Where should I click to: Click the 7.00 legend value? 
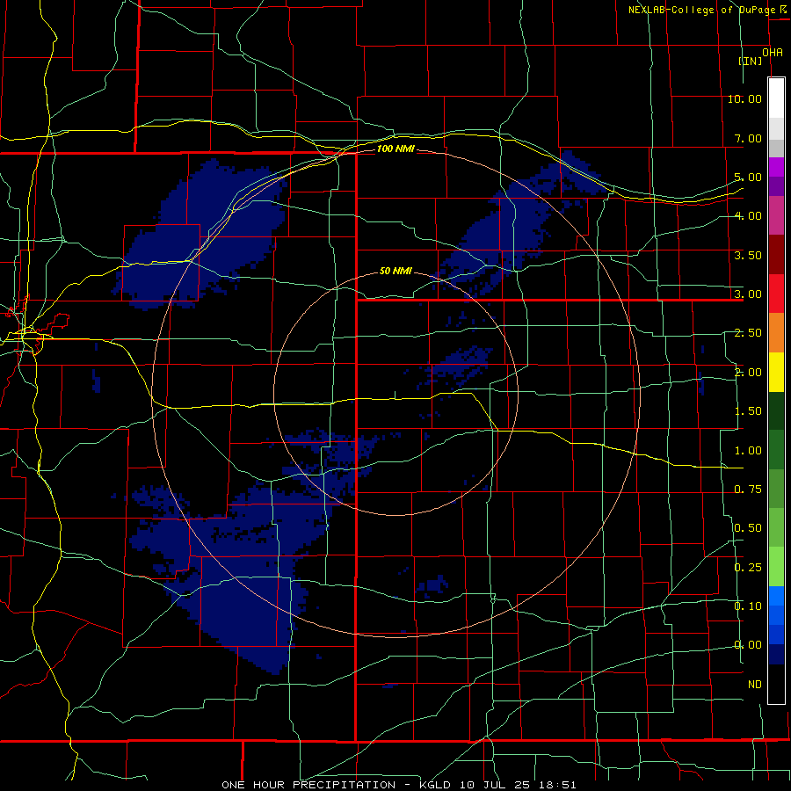[748, 138]
